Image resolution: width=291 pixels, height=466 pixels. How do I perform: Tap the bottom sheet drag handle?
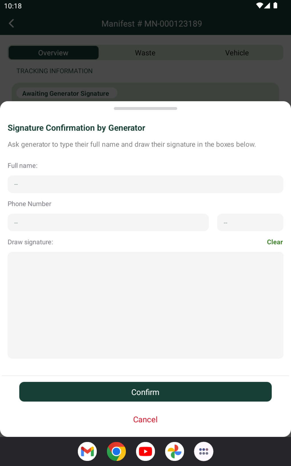pyautogui.click(x=145, y=109)
